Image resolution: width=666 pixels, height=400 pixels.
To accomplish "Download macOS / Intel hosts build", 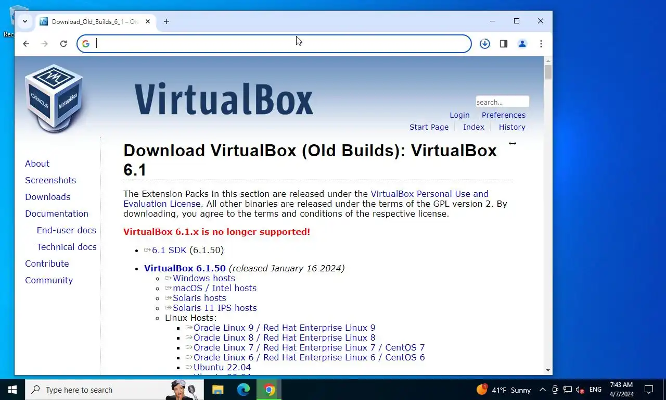I will (x=214, y=288).
